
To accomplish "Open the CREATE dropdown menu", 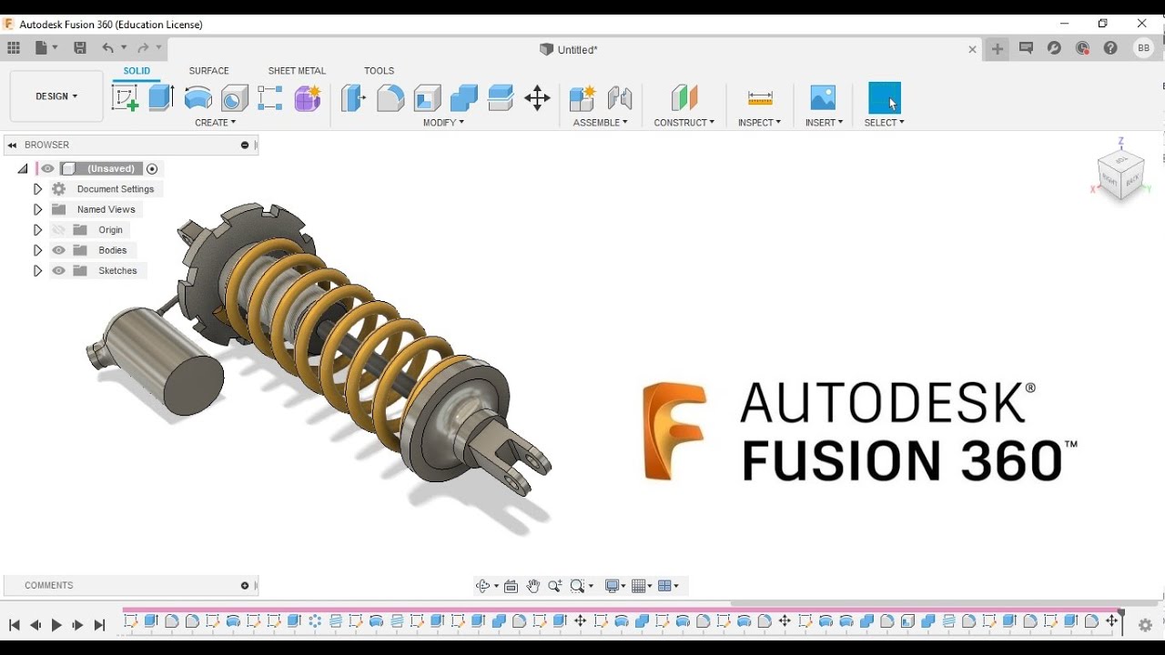I will (216, 123).
